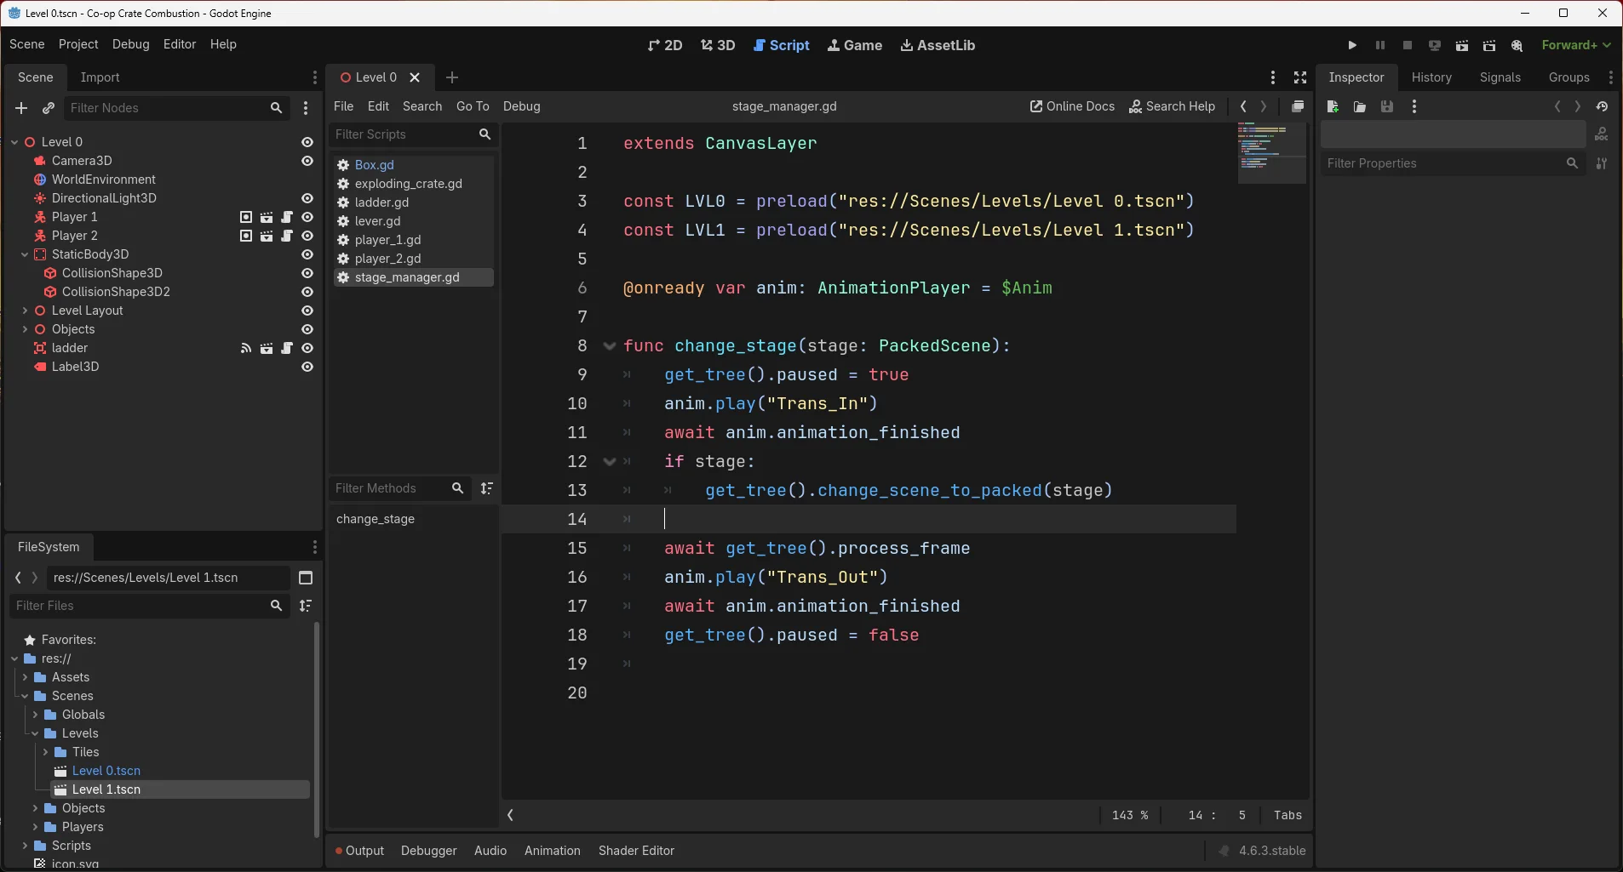1623x872 pixels.
Task: Open the AssetLib workspace
Action: click(938, 45)
